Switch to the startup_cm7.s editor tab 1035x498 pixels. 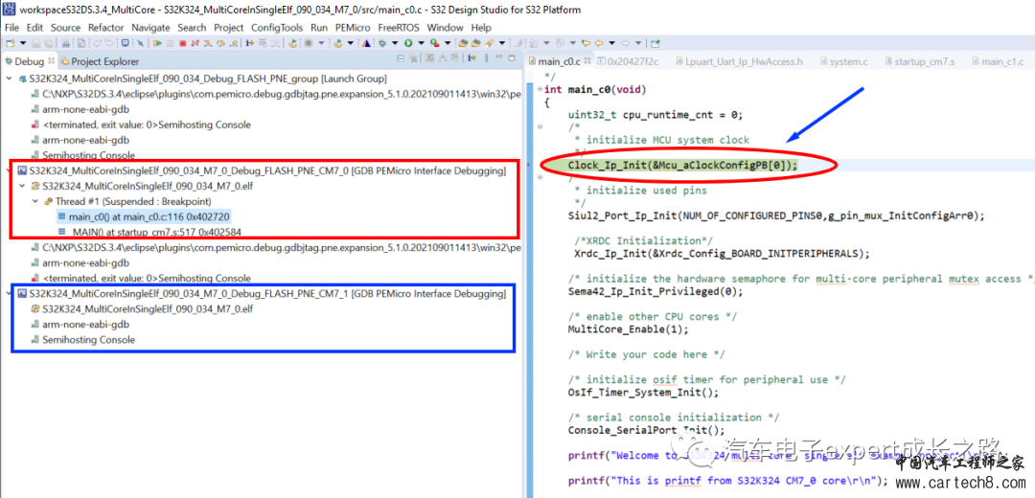918,61
